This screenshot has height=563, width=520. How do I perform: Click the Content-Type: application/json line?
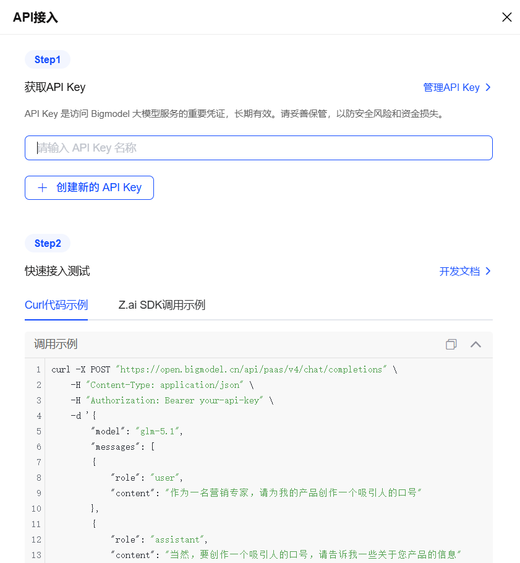162,385
